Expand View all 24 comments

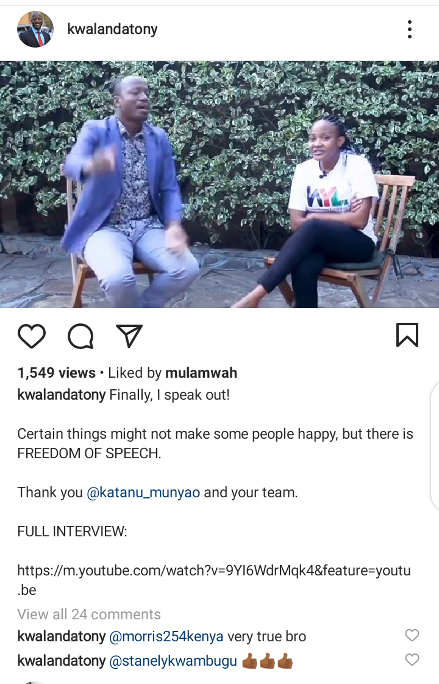[89, 614]
